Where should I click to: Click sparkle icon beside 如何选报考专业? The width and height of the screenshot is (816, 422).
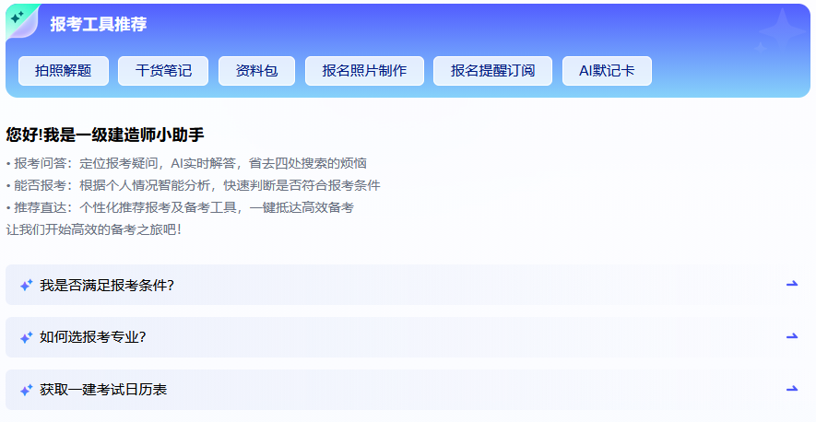point(26,337)
